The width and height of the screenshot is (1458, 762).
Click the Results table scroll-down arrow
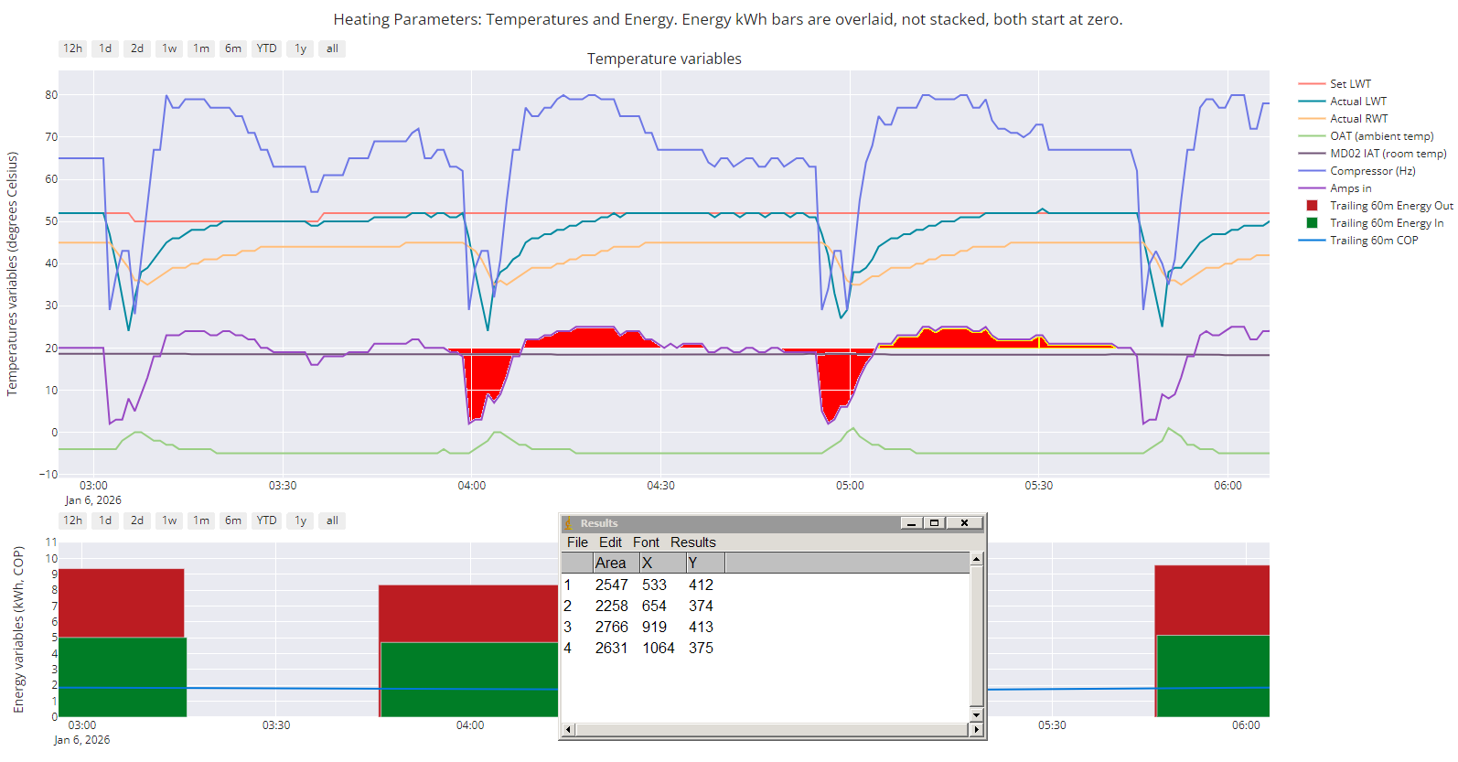(x=976, y=714)
